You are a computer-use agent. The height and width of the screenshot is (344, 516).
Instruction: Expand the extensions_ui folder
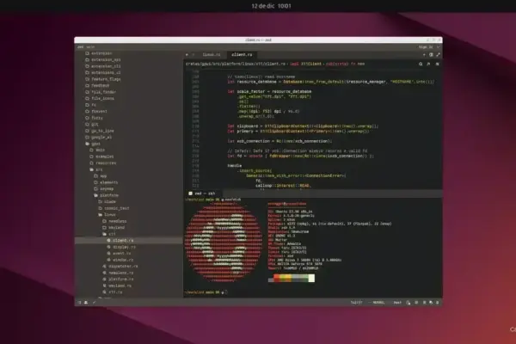coord(103,73)
